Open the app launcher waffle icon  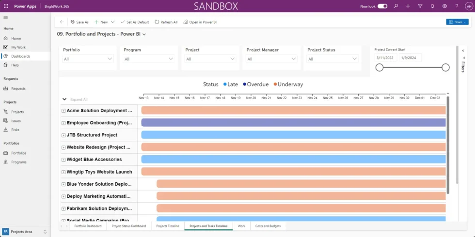(x=6, y=6)
